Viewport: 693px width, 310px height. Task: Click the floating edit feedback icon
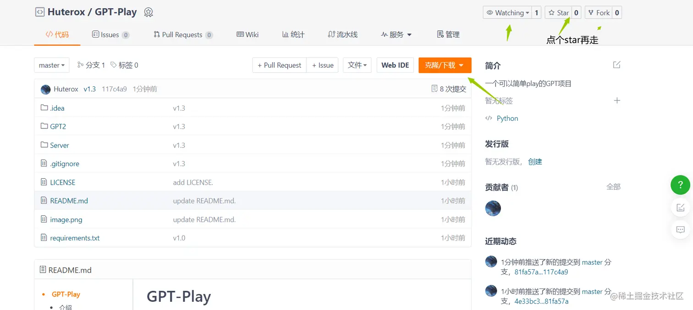click(681, 207)
